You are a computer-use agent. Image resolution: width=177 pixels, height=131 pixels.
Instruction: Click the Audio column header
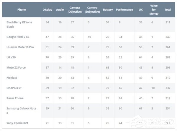point(60,10)
